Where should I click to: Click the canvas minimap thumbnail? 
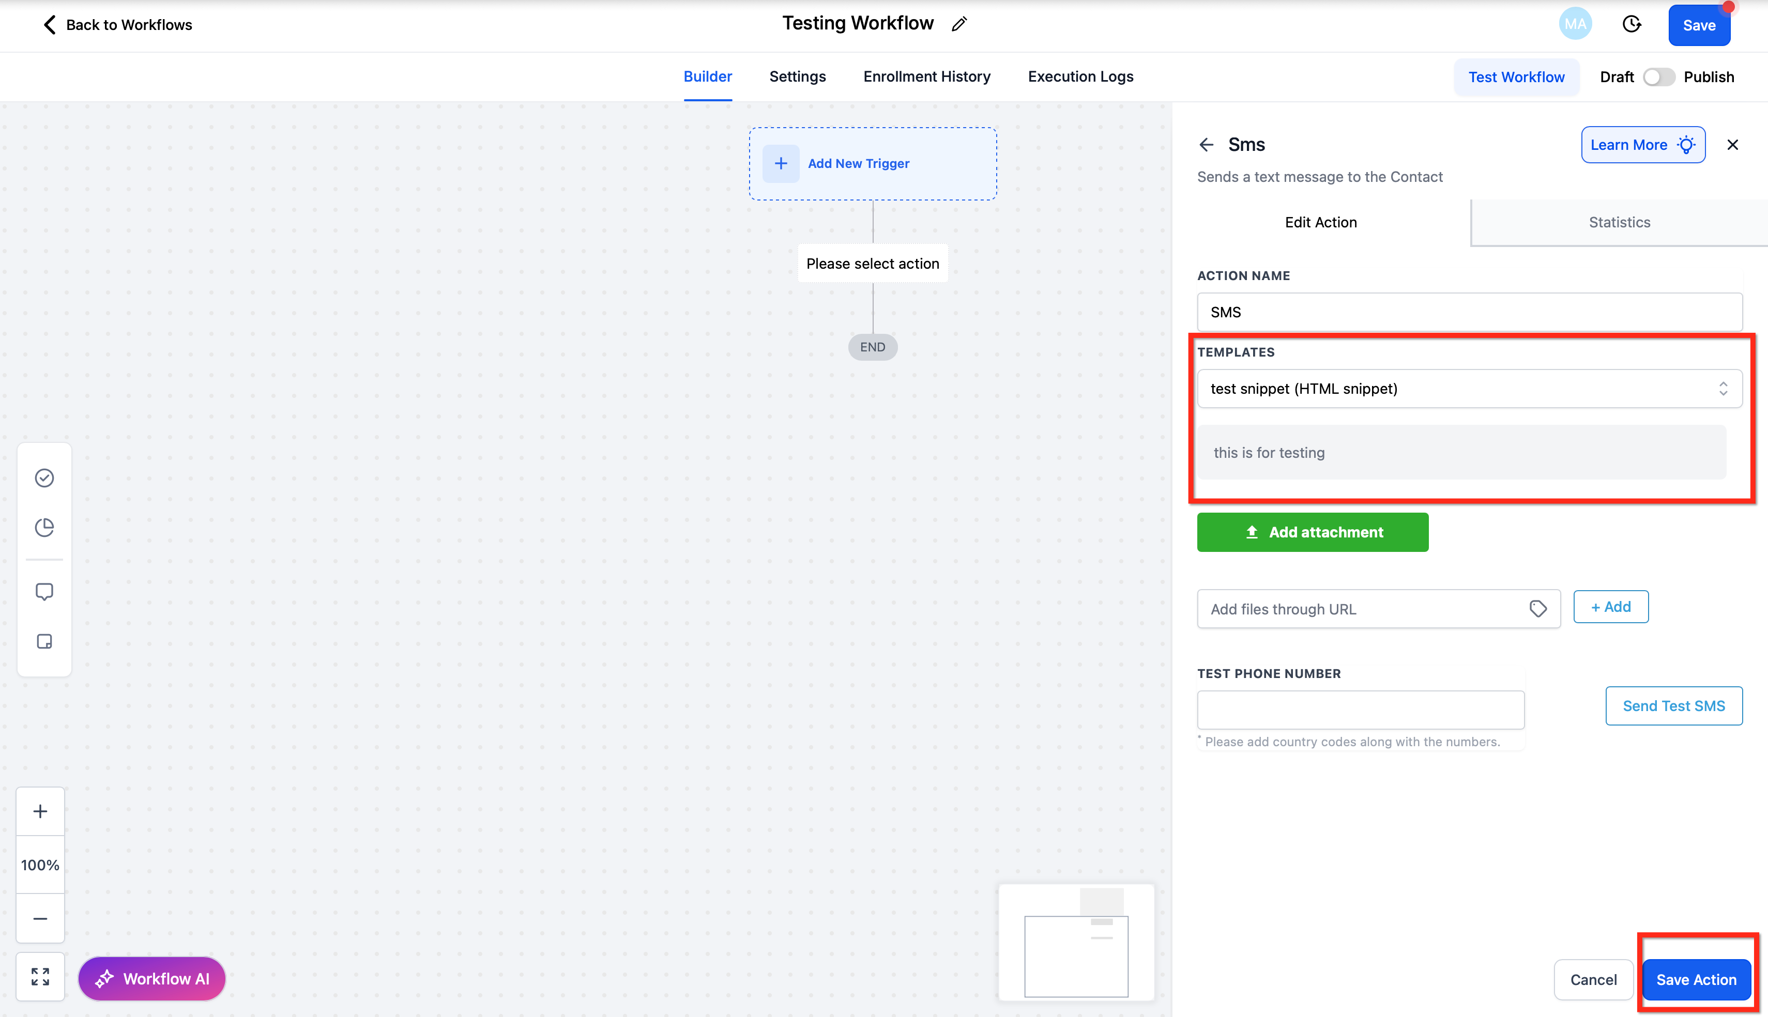pyautogui.click(x=1076, y=942)
